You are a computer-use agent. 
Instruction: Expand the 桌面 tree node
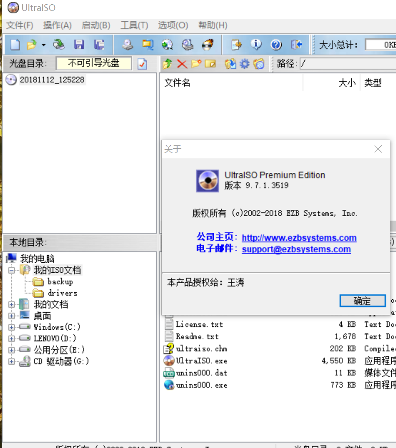point(11,316)
